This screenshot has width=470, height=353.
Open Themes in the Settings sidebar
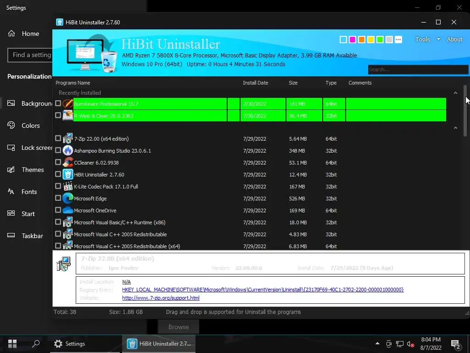26,170
